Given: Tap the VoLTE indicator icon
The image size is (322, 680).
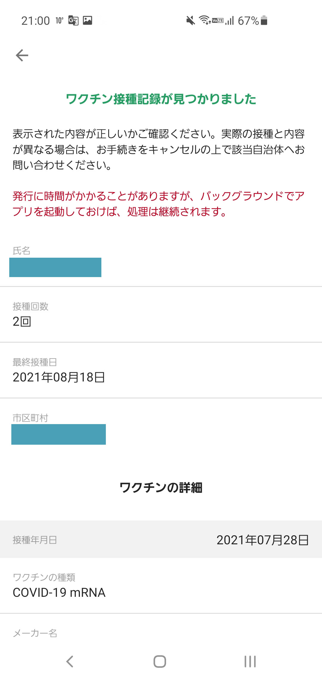Looking at the screenshot, I should 218,21.
